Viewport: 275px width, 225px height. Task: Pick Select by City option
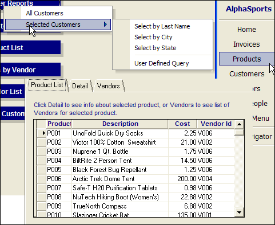pyautogui.click(x=153, y=37)
